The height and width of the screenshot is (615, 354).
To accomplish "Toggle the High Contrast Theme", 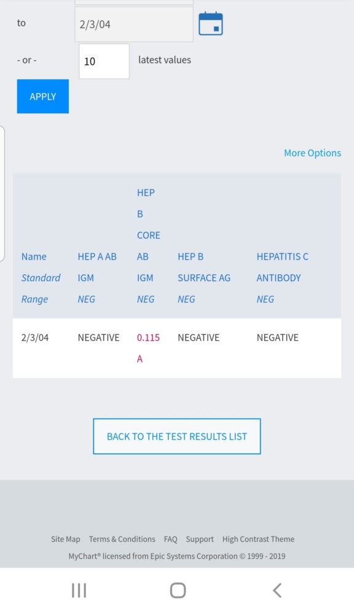I will click(x=258, y=539).
